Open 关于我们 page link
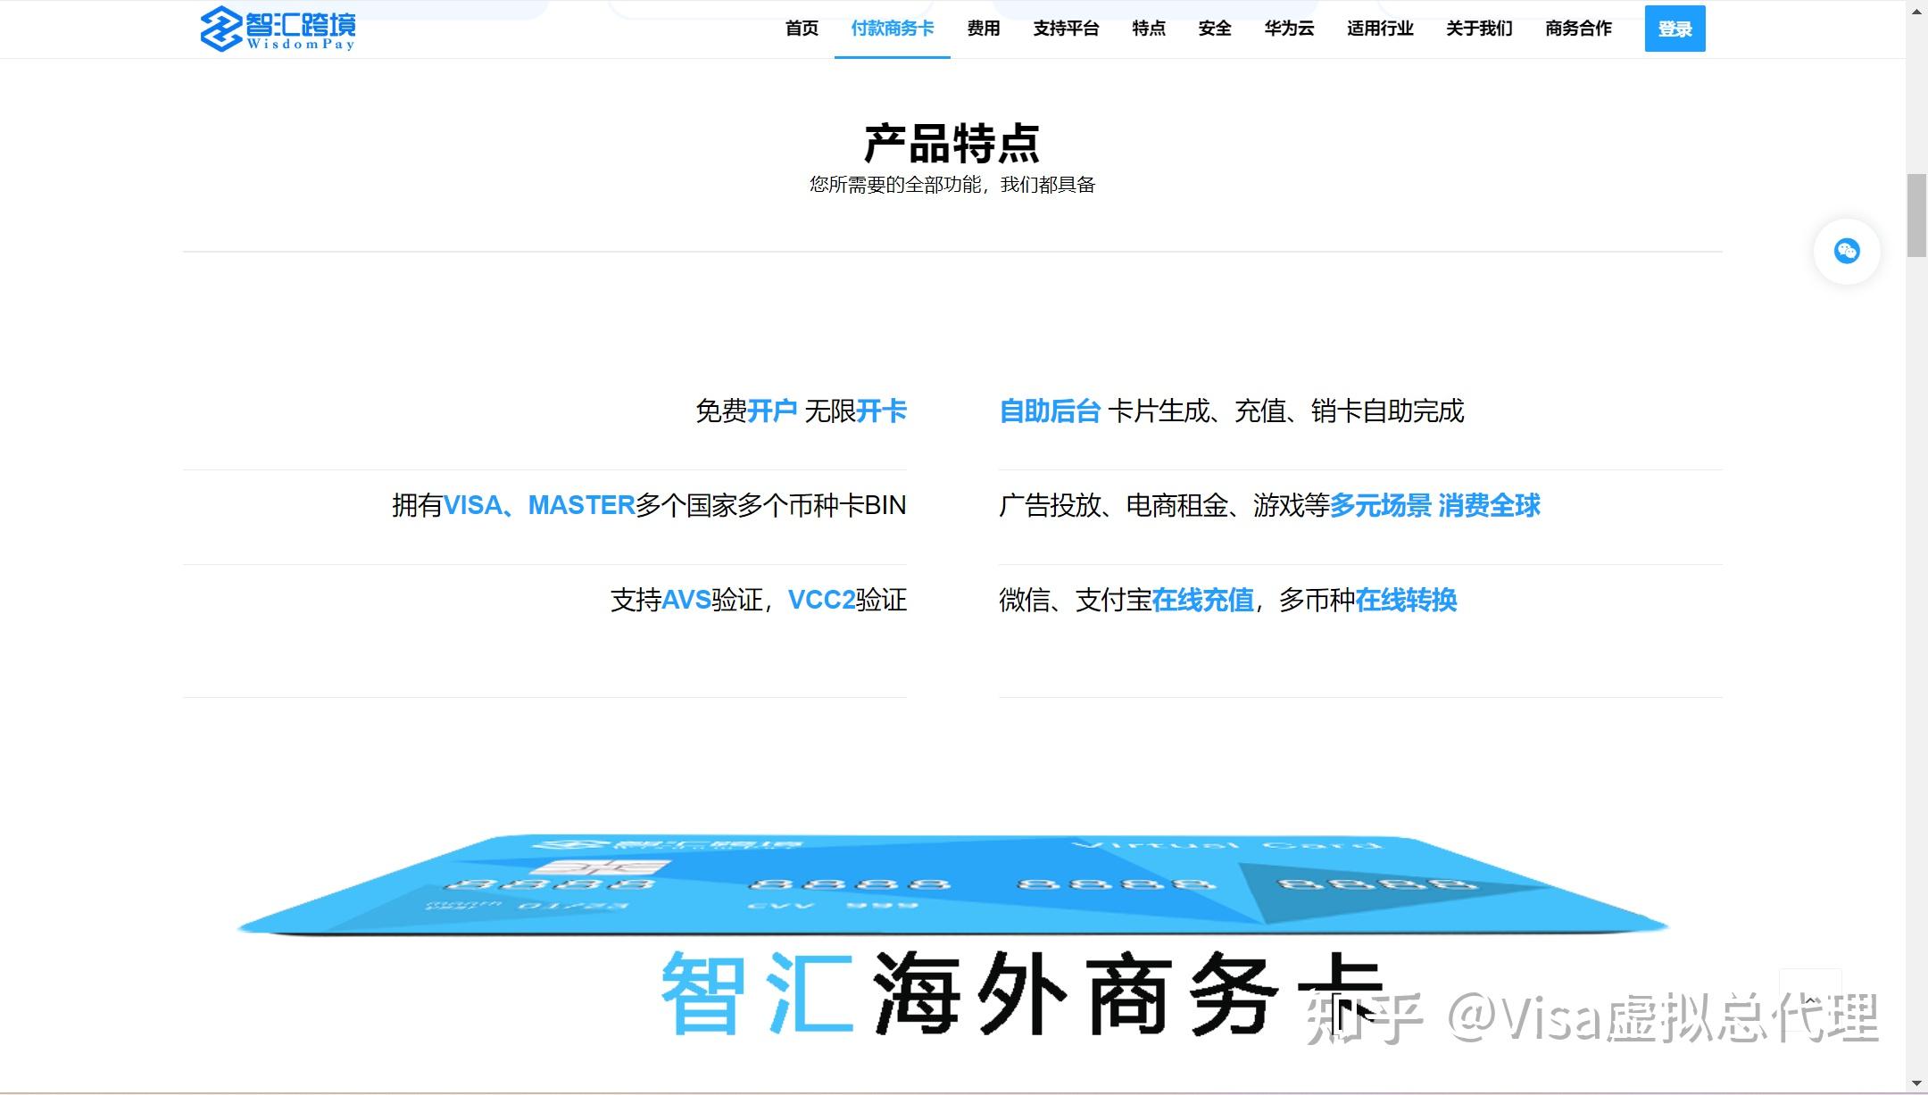This screenshot has width=1928, height=1095. [1479, 29]
